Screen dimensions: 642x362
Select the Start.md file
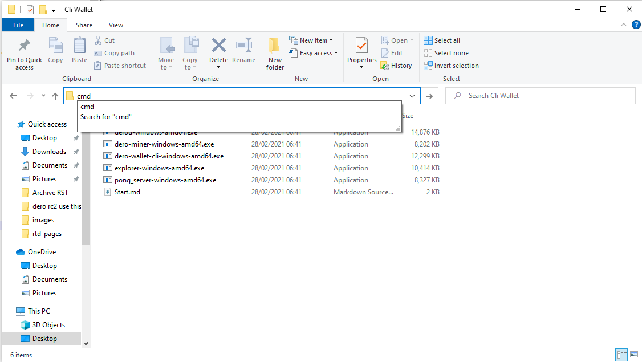click(127, 192)
